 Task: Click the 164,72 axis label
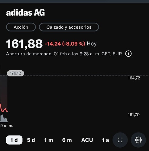[134, 78]
